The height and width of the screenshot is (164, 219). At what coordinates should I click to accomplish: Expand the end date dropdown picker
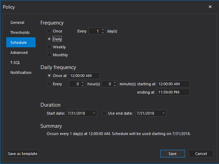coord(164,113)
